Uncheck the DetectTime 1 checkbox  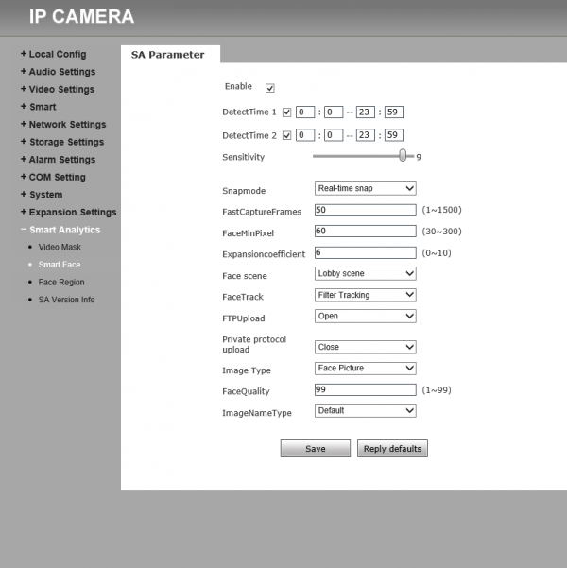[287, 112]
